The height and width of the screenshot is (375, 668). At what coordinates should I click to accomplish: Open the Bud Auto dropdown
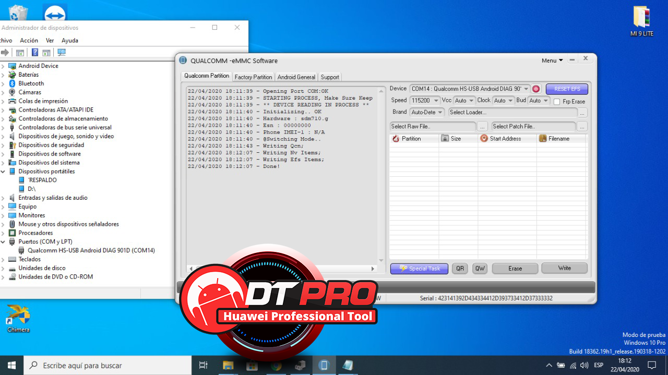(546, 101)
